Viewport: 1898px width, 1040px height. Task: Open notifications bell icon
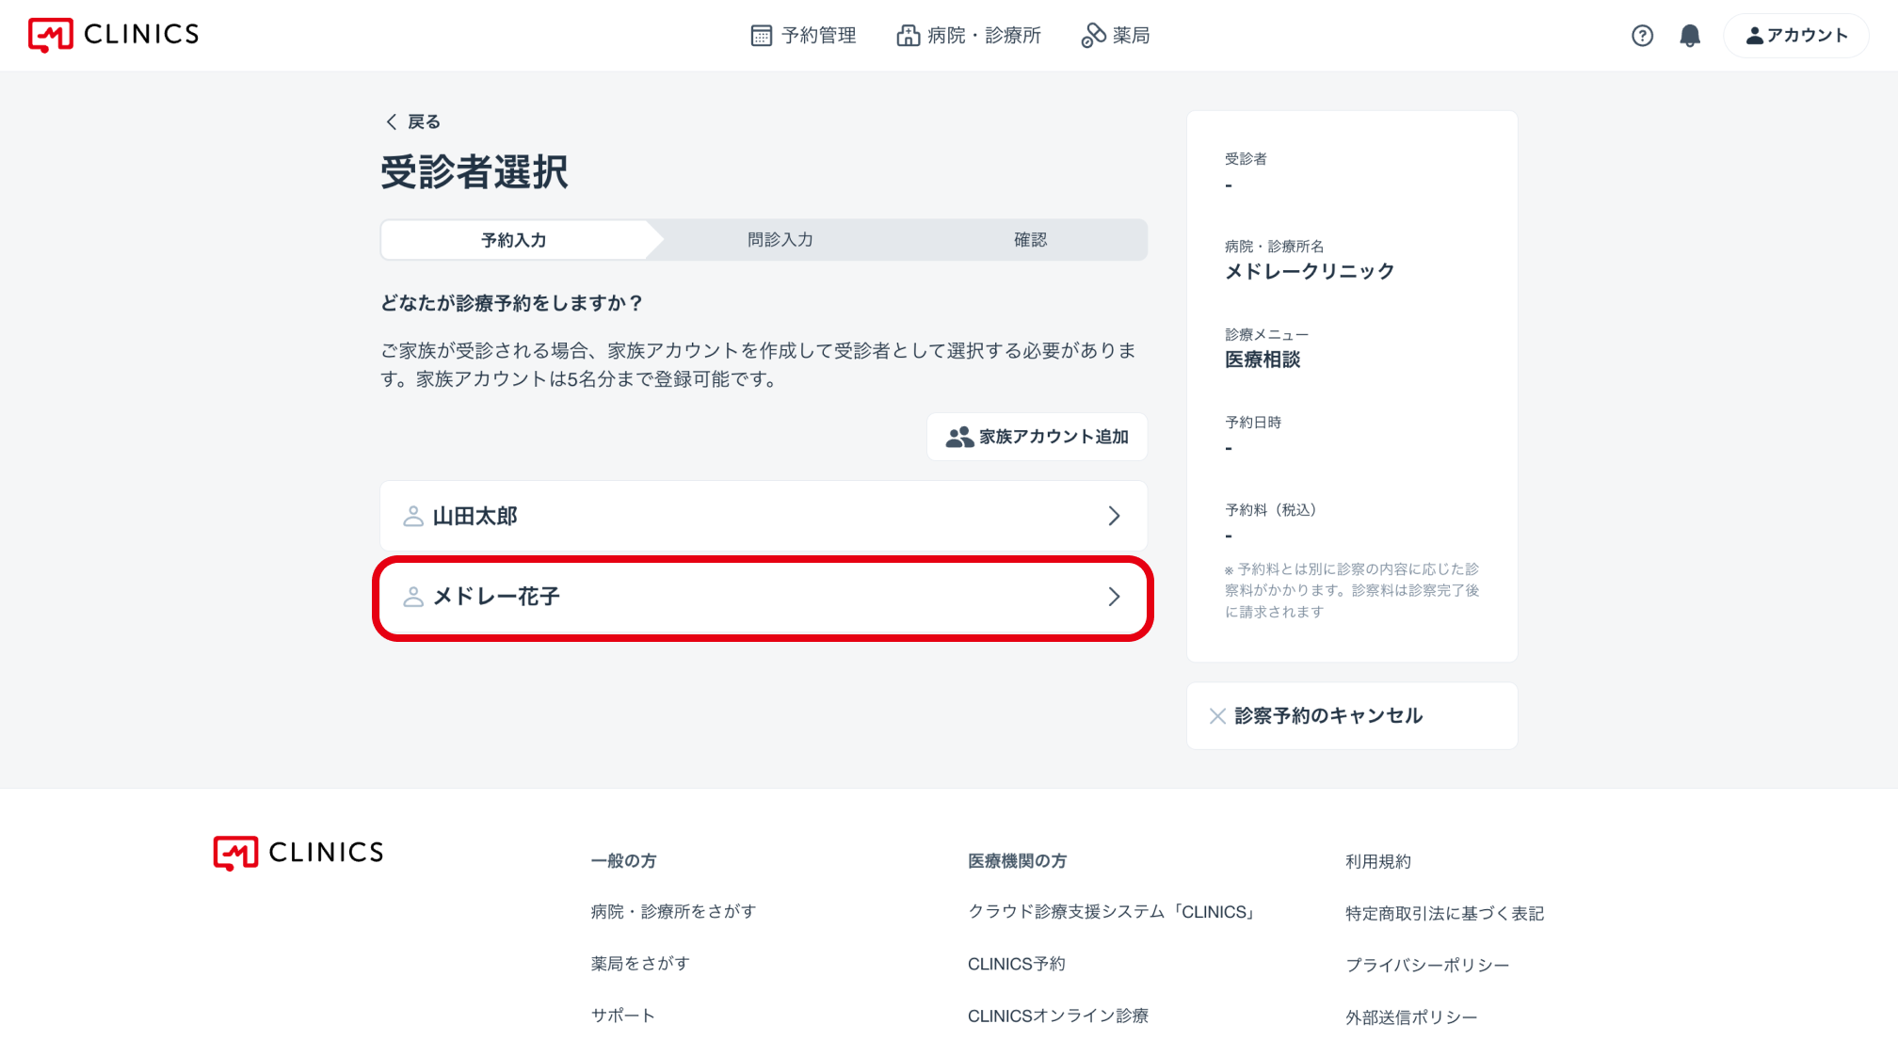coord(1690,36)
